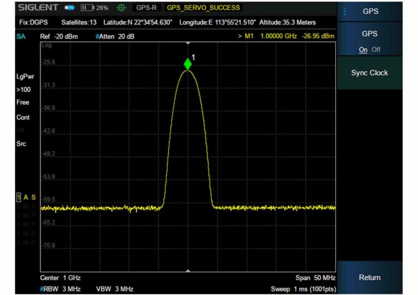418x295 pixels.
Task: Click the Satellites:13 readout
Action: [79, 22]
